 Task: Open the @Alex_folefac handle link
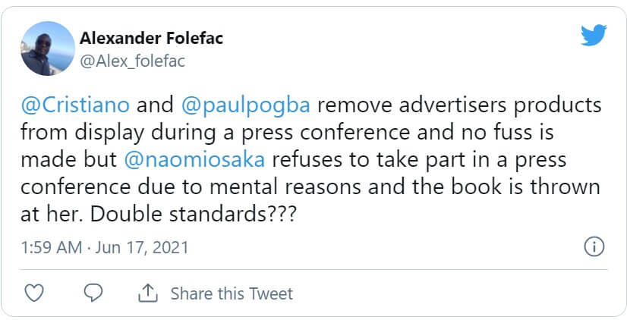click(x=133, y=61)
